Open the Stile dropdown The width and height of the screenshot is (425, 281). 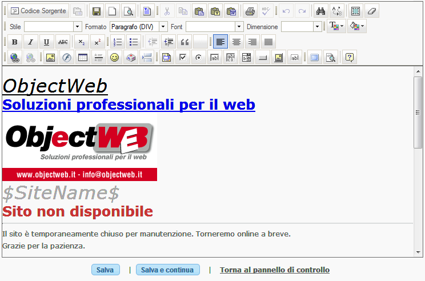53,26
